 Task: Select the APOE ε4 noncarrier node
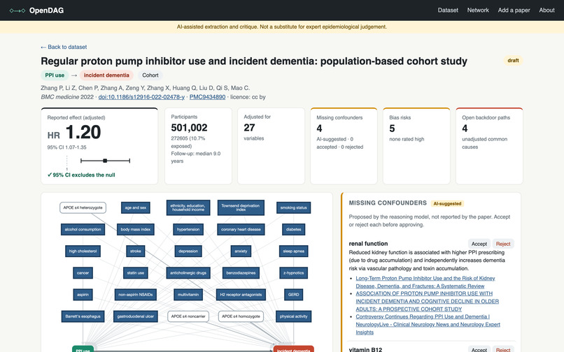[188, 316]
